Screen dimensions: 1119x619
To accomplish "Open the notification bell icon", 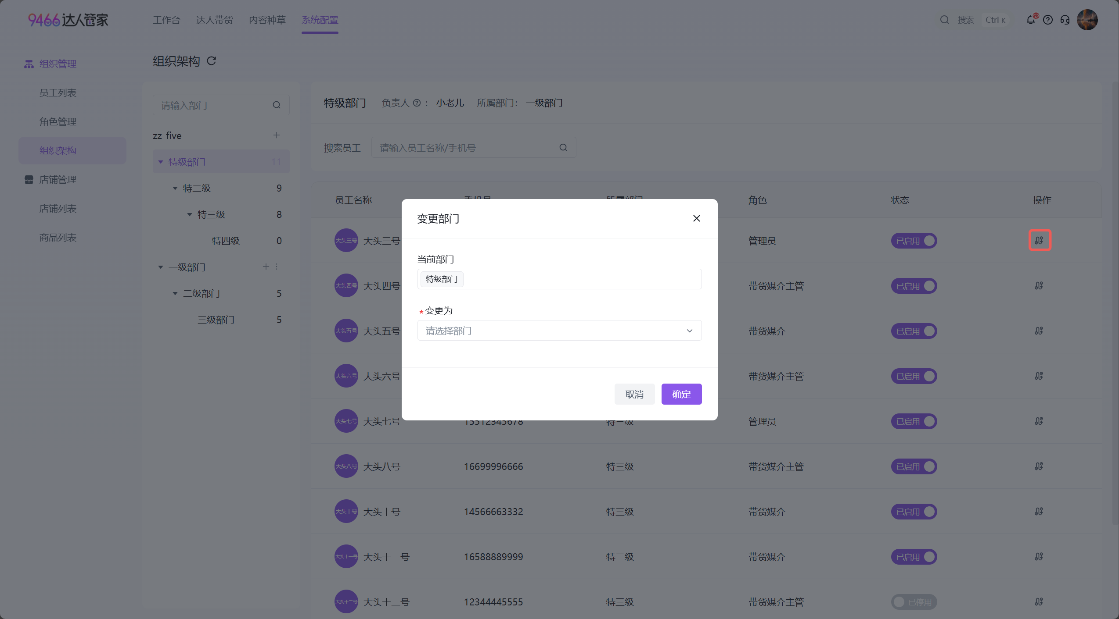I will pos(1031,20).
